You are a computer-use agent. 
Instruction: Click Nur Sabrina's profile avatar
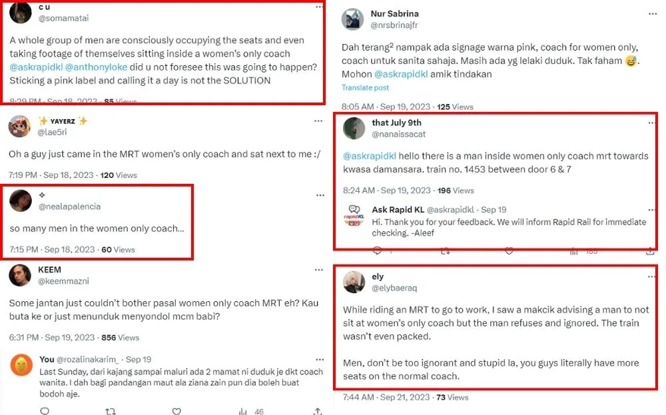tap(352, 19)
